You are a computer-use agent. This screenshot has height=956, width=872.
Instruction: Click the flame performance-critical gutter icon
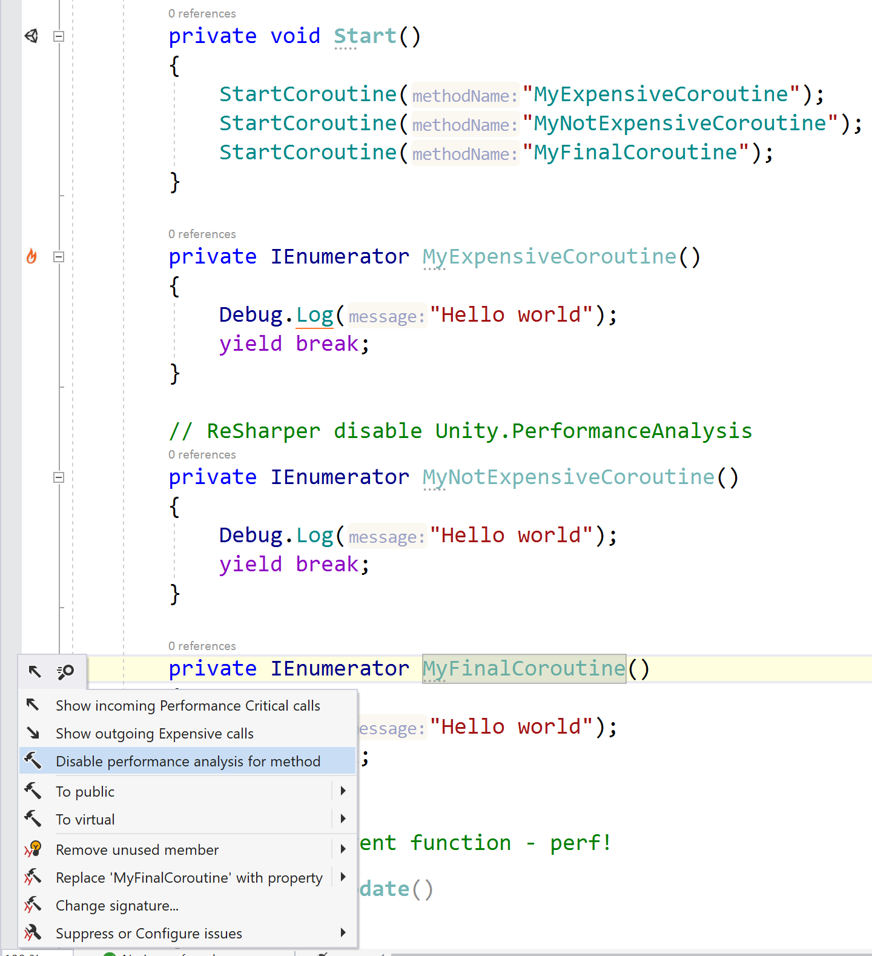coord(31,256)
